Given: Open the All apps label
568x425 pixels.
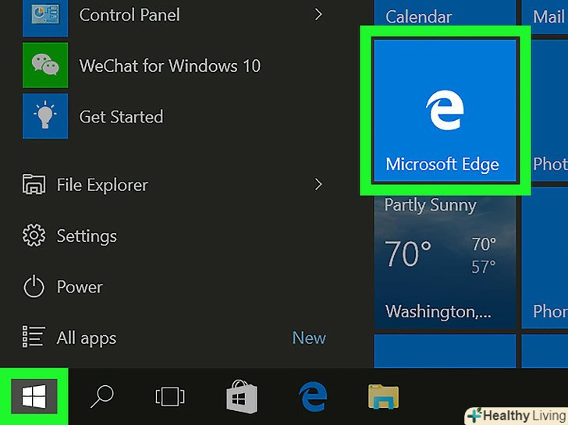Looking at the screenshot, I should [87, 338].
